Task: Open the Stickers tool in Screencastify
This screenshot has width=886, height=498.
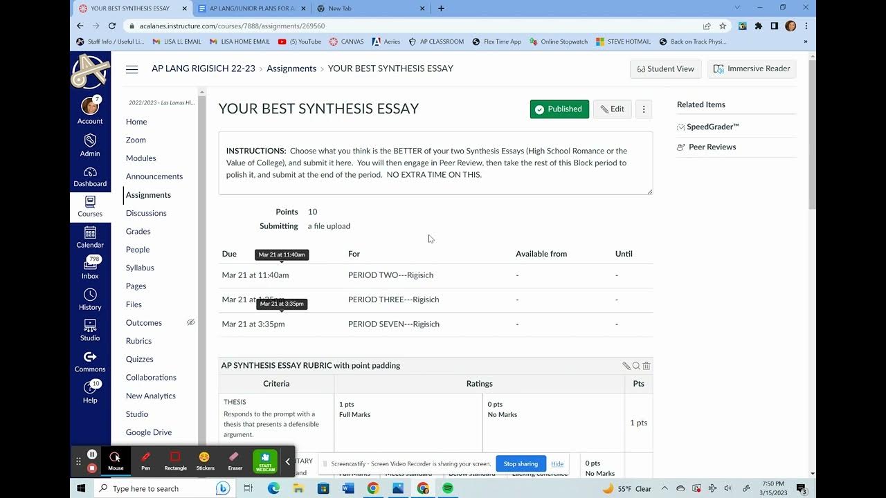Action: [205, 461]
